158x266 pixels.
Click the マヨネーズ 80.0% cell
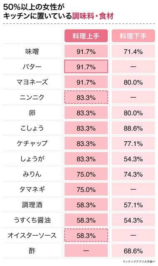click(x=133, y=82)
